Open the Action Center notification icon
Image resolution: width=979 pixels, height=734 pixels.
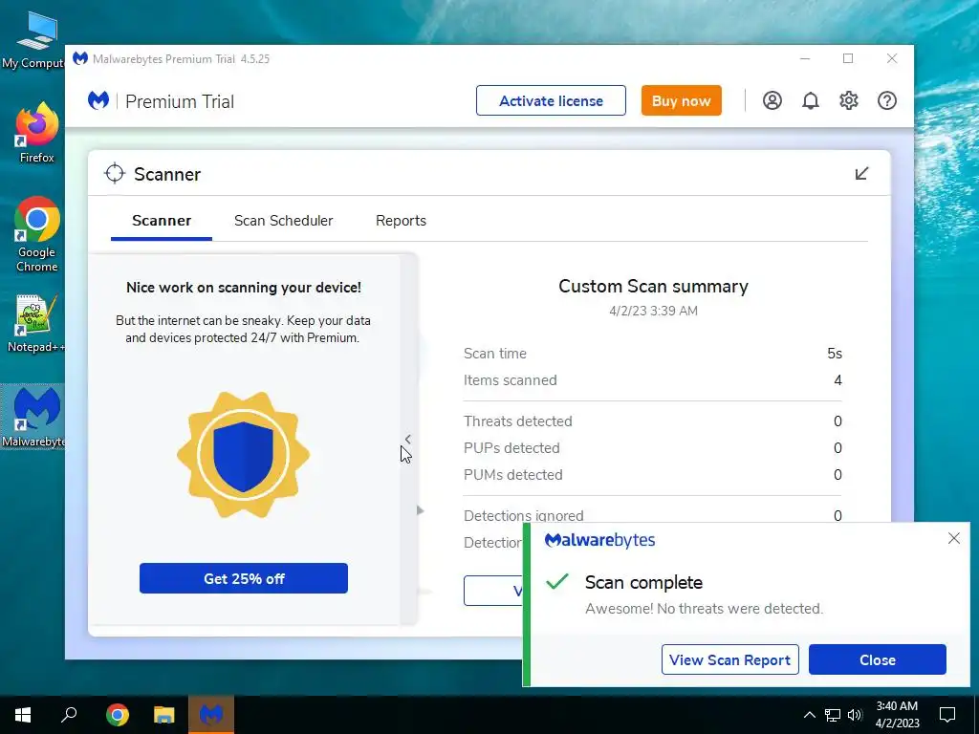(x=947, y=715)
